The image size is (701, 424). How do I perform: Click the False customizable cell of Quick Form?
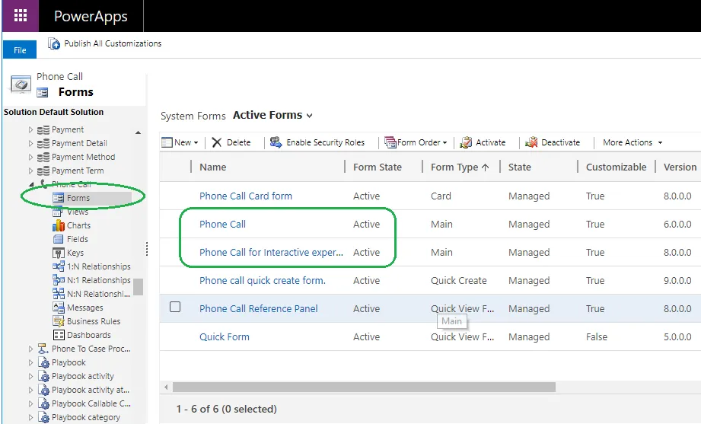(597, 336)
